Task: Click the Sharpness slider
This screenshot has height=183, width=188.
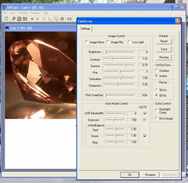Action: tap(119, 84)
